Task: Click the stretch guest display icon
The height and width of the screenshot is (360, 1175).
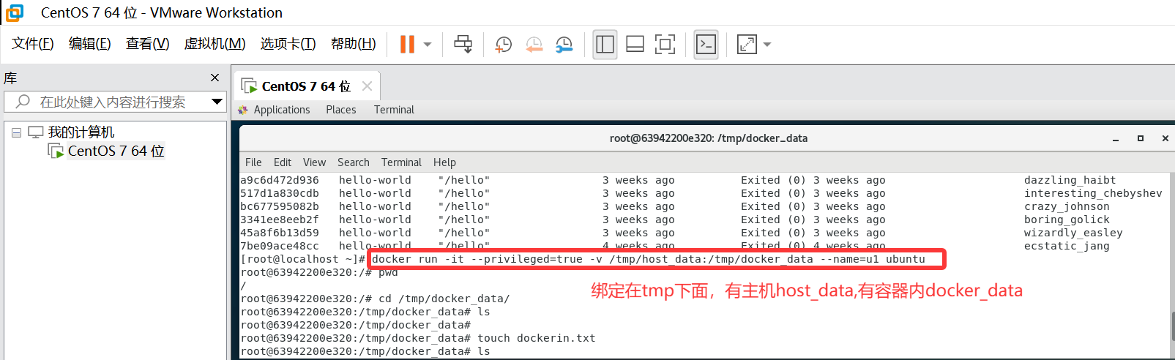Action: pos(747,44)
